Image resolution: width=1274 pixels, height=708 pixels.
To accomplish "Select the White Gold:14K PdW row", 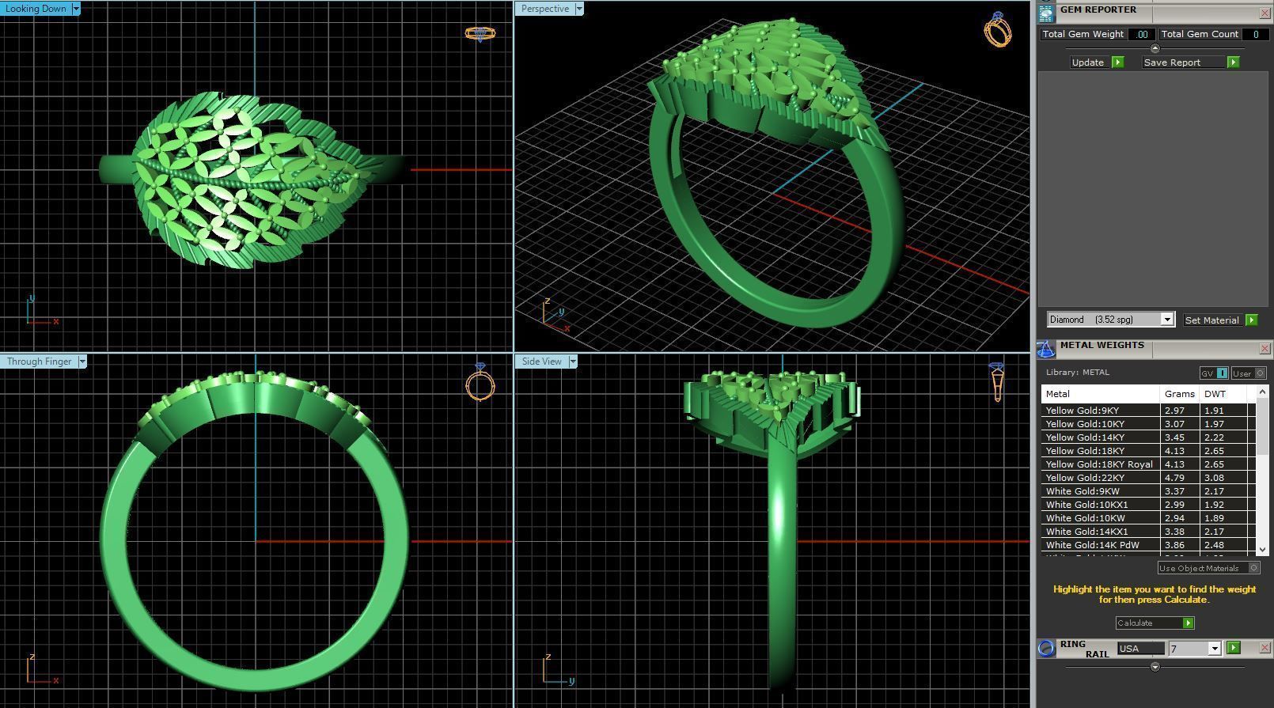I will click(x=1148, y=545).
